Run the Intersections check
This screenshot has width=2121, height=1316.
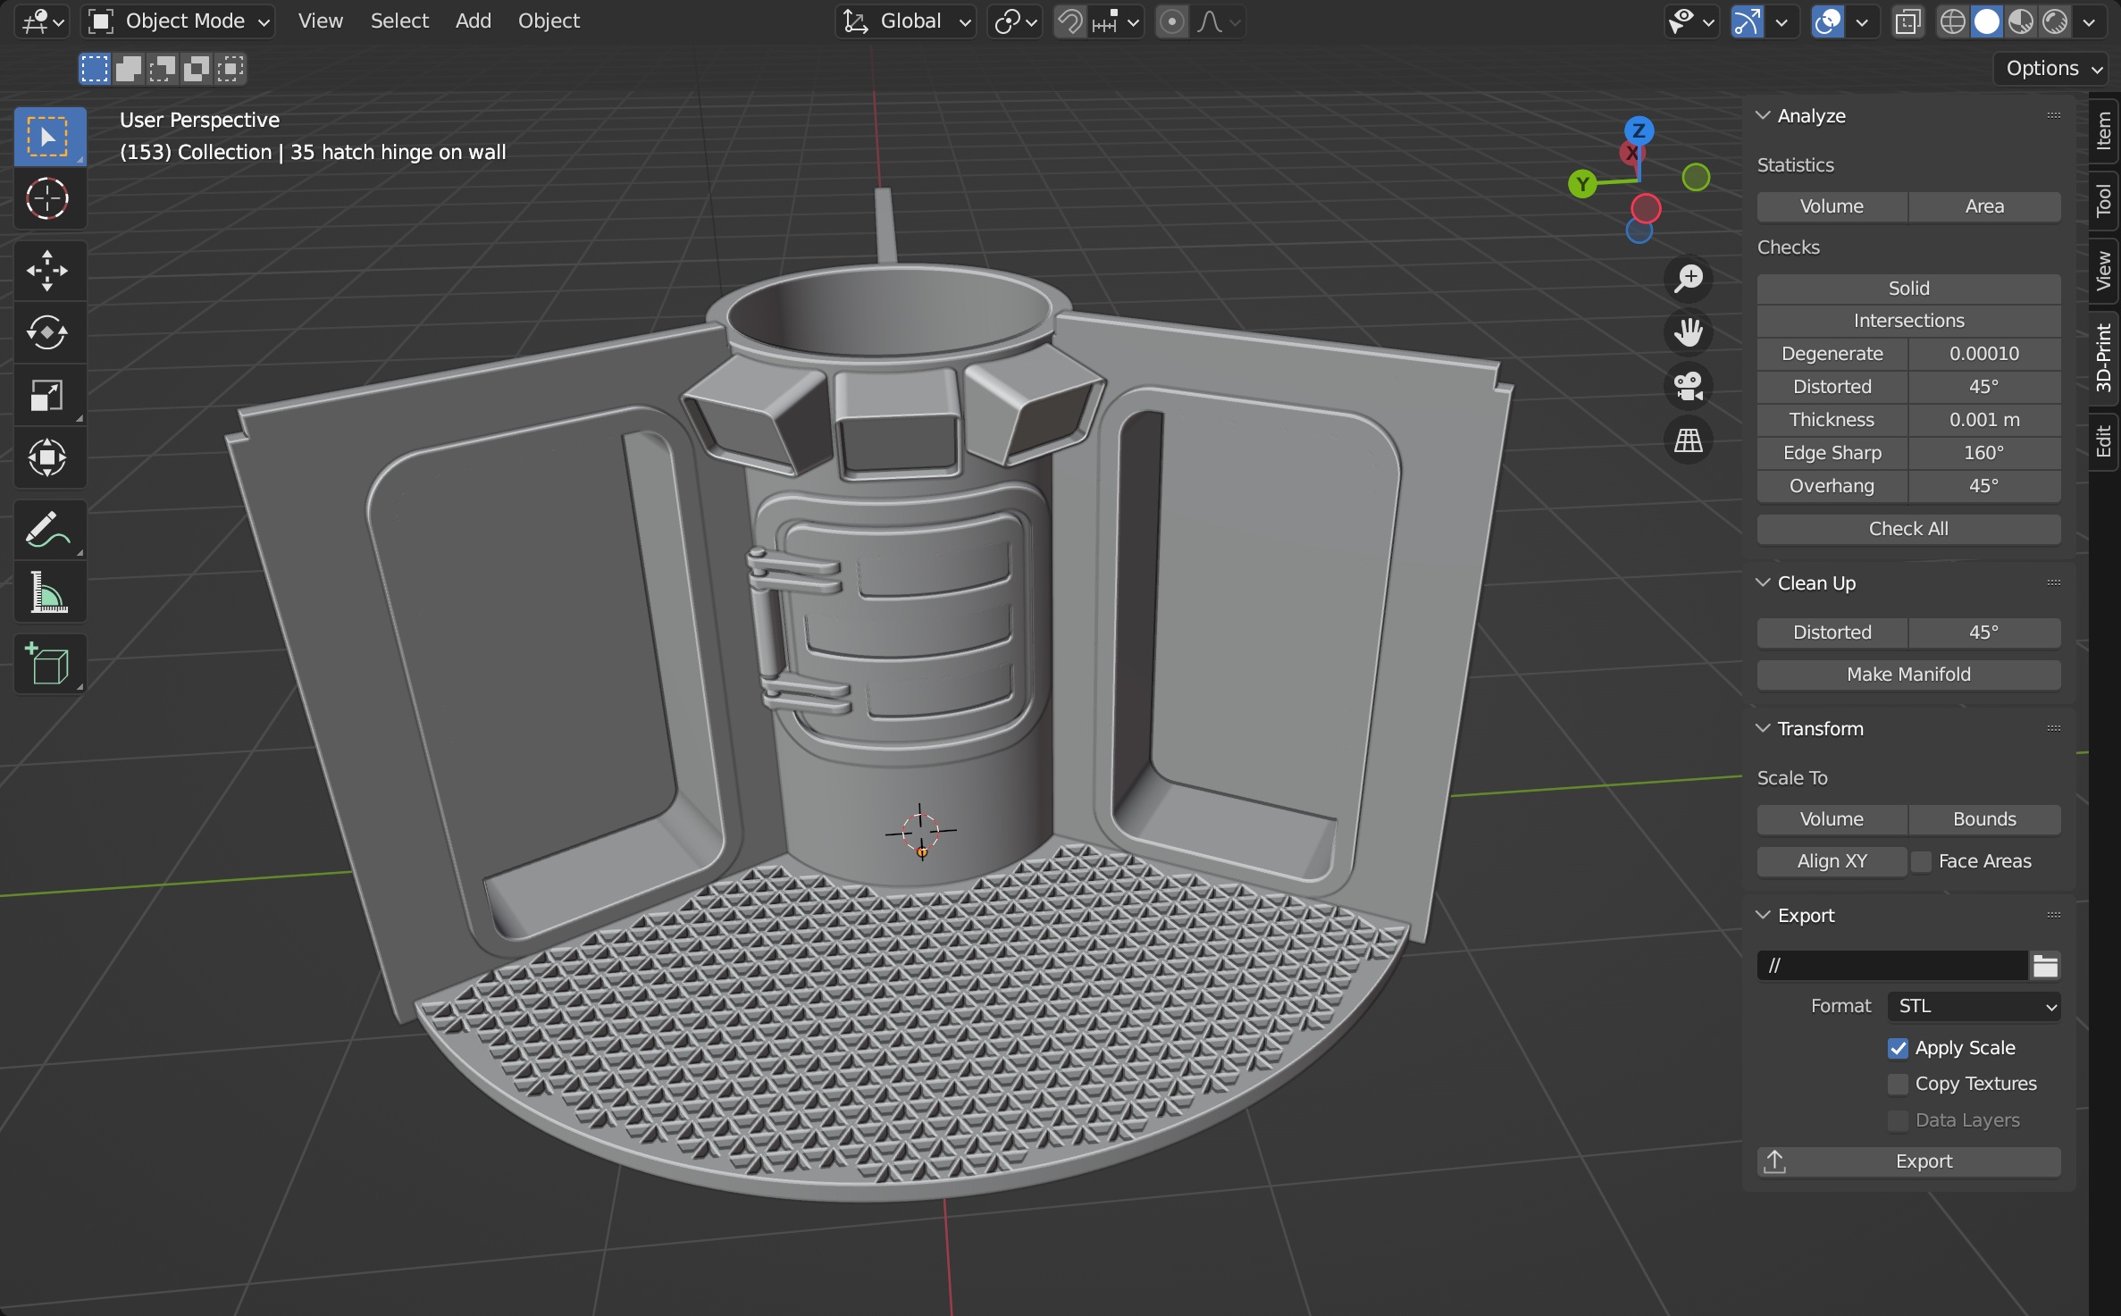click(x=1908, y=321)
